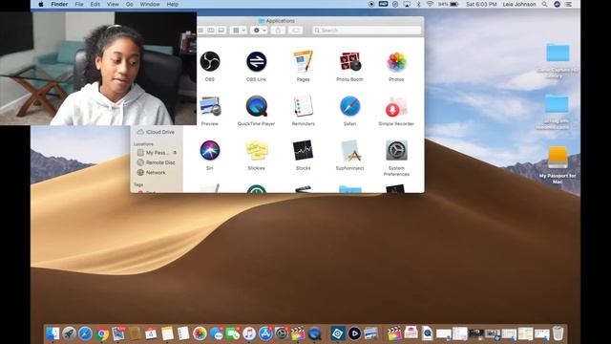Image resolution: width=611 pixels, height=344 pixels.
Task: Switch Finder to column view
Action: (211, 30)
